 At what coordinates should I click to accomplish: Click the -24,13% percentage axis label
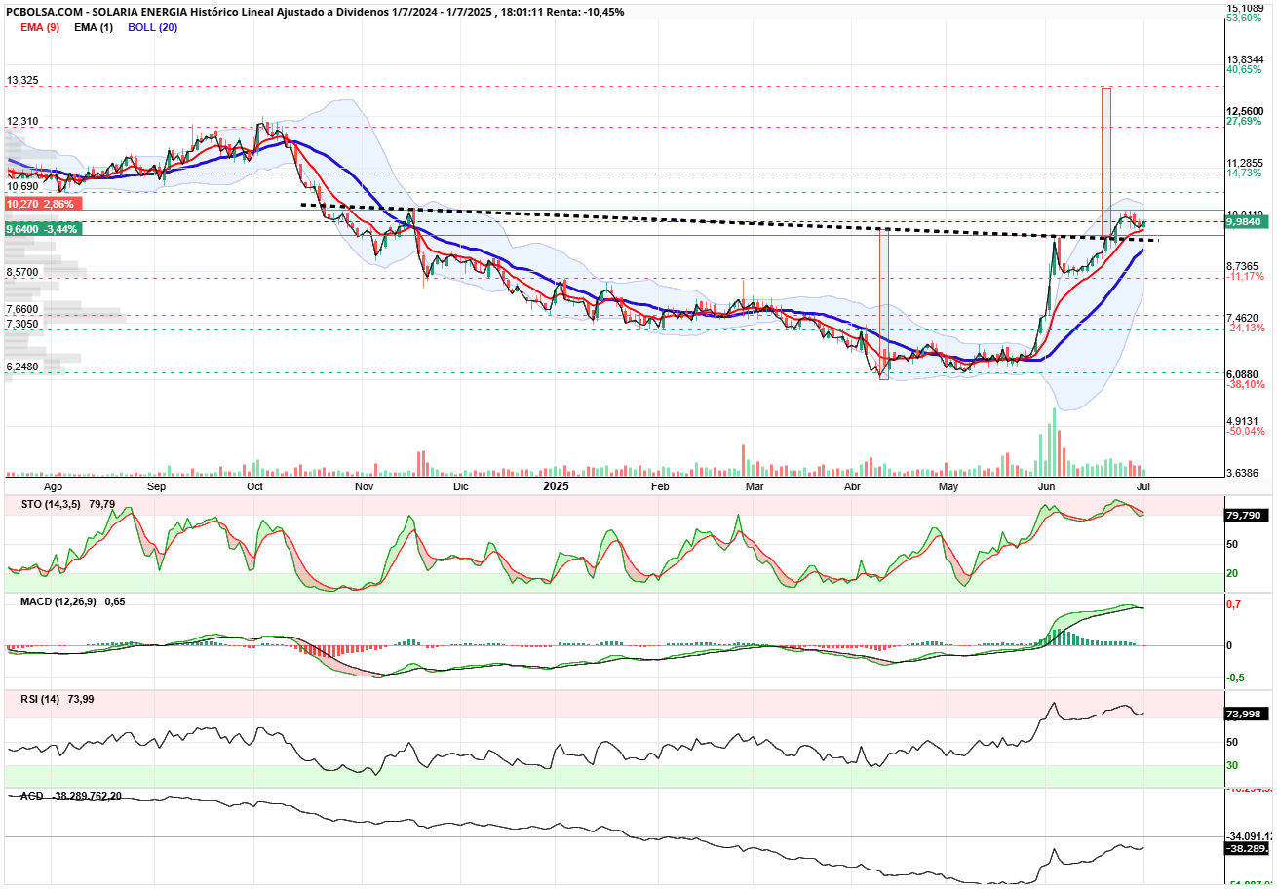coord(1246,328)
